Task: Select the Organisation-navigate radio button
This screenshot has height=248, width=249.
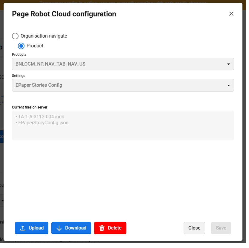Action: click(x=15, y=36)
